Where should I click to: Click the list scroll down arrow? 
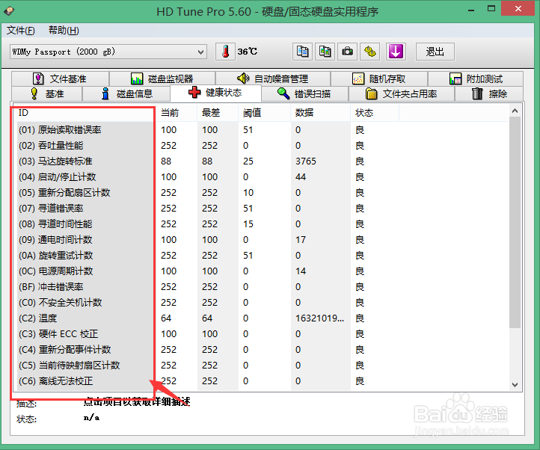(x=515, y=384)
